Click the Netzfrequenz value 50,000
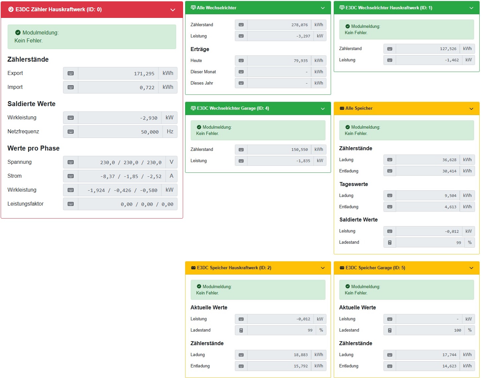 (x=120, y=132)
